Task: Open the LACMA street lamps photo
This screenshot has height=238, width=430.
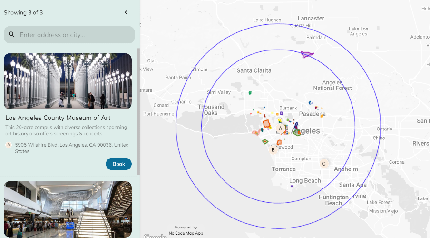Action: click(68, 81)
